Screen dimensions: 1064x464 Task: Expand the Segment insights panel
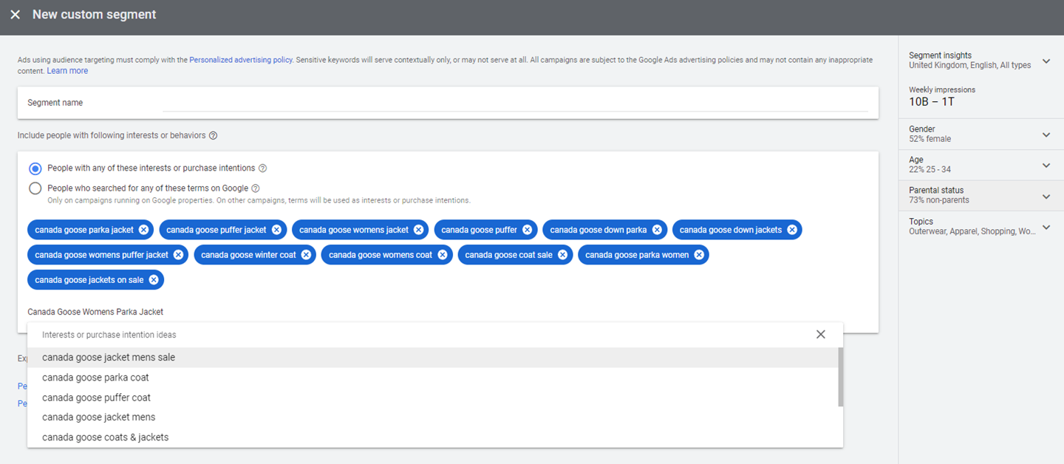pos(1046,61)
